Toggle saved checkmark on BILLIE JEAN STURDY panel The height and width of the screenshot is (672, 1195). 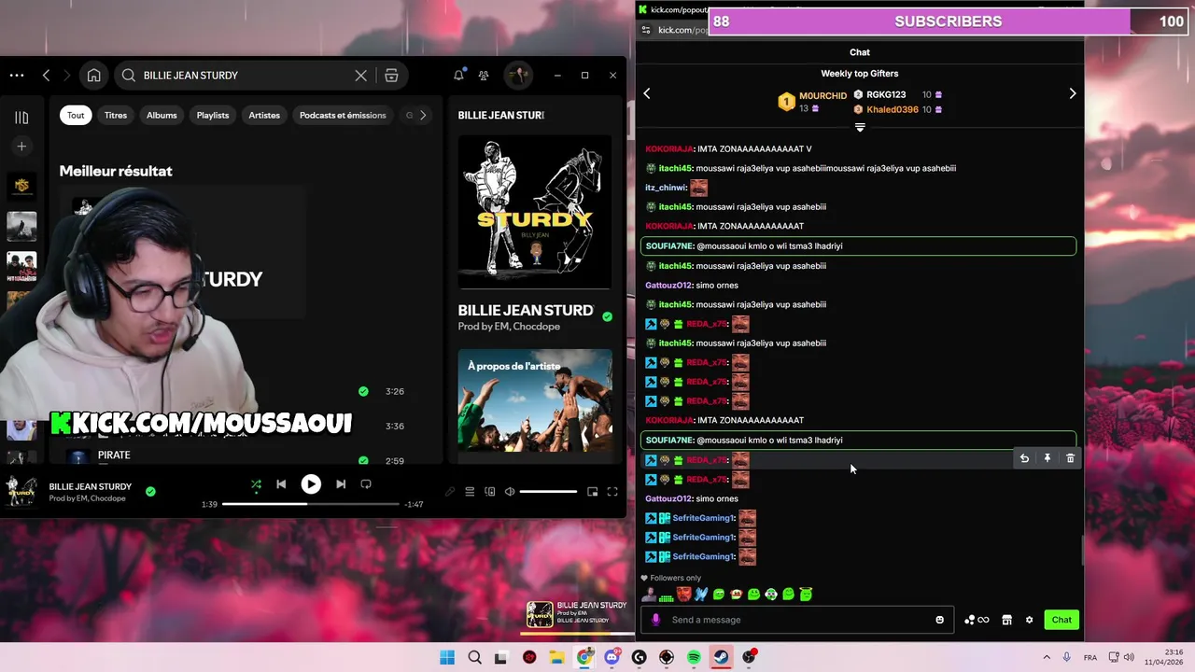[x=607, y=316]
